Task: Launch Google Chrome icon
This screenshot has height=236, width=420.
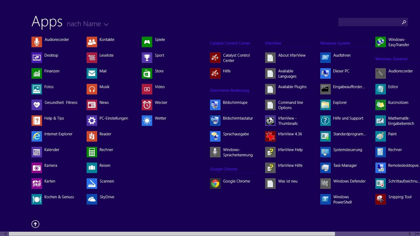Action: [215, 184]
